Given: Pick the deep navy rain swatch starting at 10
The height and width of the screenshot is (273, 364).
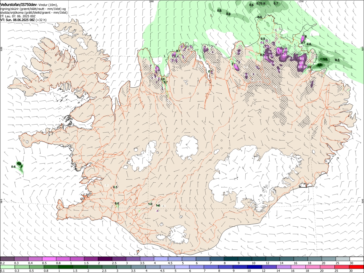Looking at the screenshot, I should click(255, 267).
